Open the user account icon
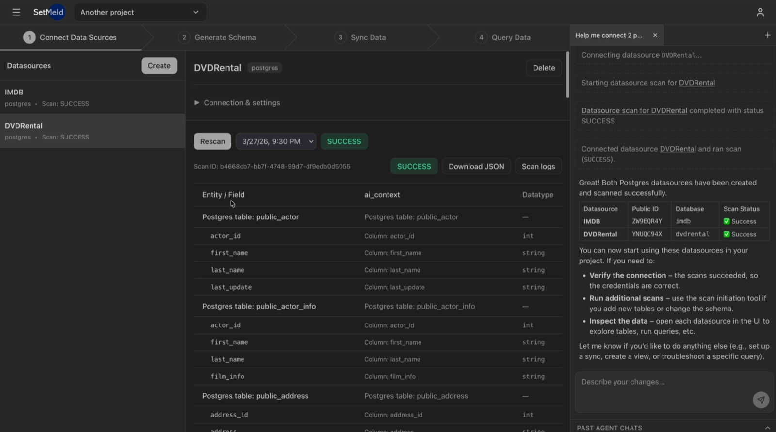This screenshot has height=432, width=776. click(x=760, y=12)
